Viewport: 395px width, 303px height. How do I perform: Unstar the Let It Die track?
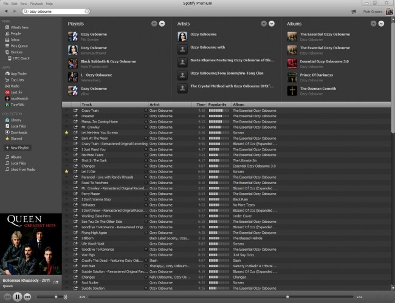pyautogui.click(x=66, y=172)
